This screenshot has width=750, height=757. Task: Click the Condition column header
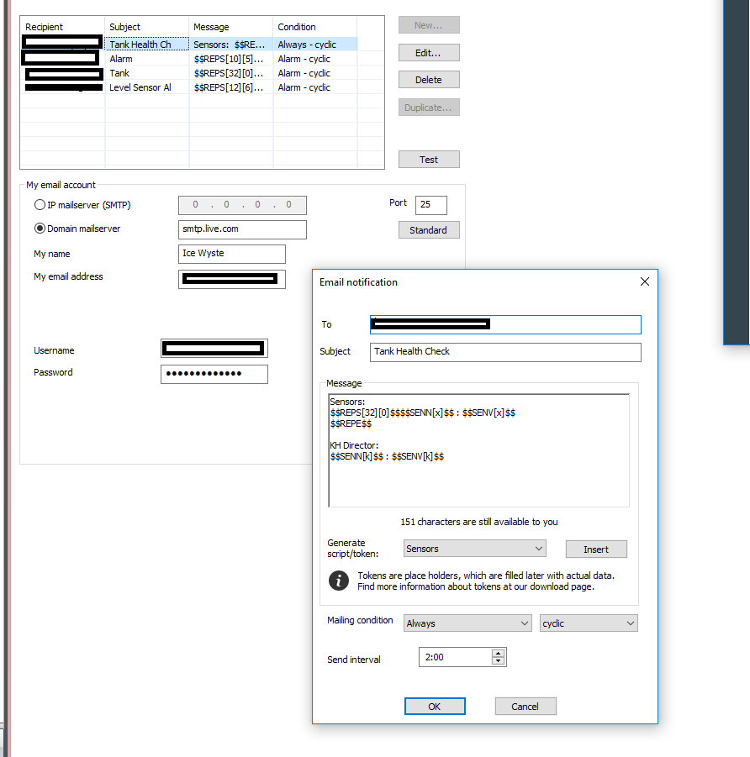click(315, 27)
